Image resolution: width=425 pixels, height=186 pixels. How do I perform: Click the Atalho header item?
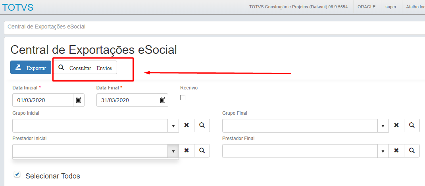pyautogui.click(x=415, y=7)
